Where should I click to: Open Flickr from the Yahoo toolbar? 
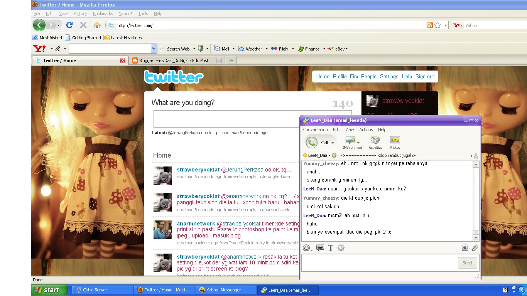[280, 49]
